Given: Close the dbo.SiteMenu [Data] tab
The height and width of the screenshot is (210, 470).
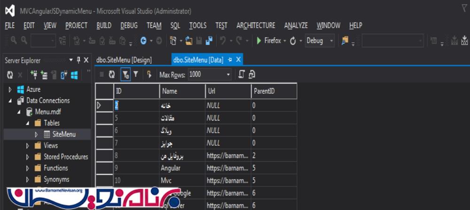Looking at the screenshot, I should click(x=238, y=60).
